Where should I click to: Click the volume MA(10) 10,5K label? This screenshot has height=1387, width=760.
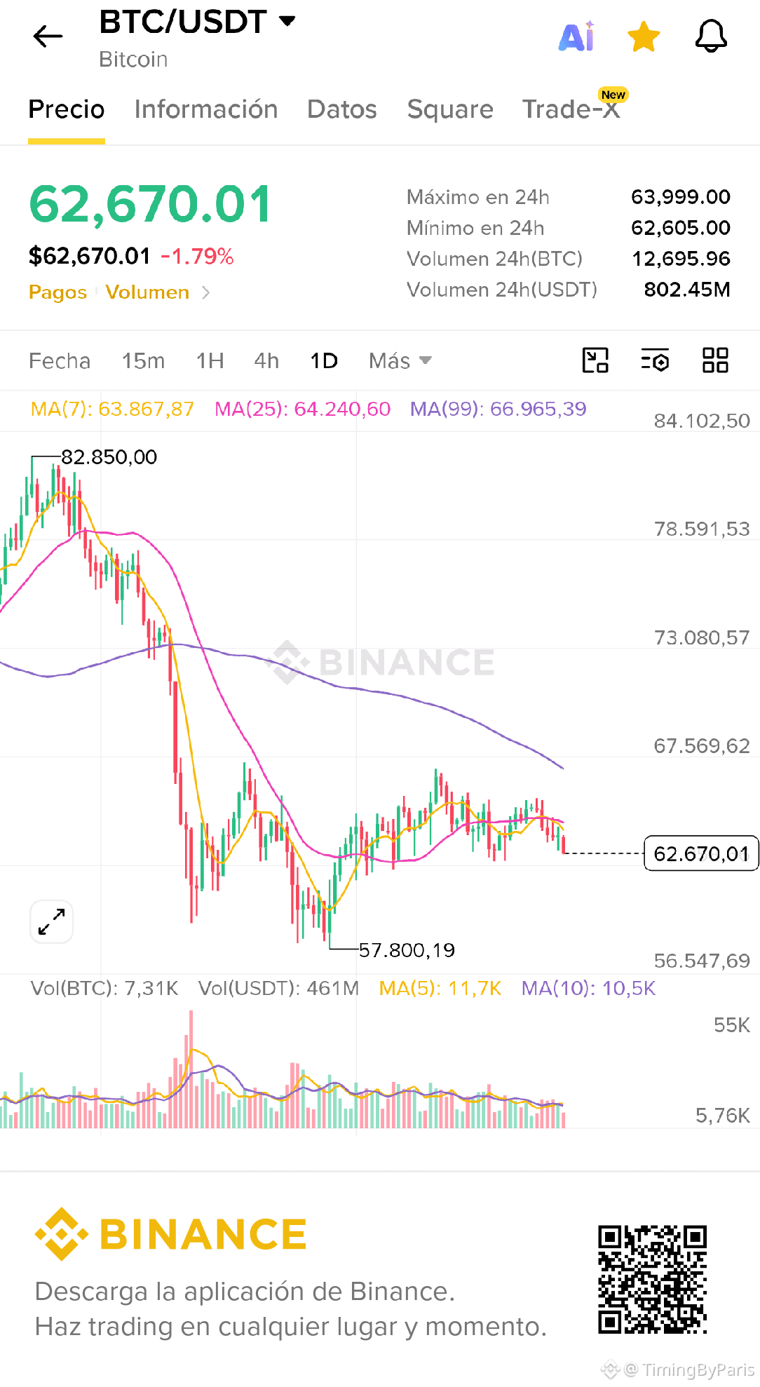tap(588, 989)
